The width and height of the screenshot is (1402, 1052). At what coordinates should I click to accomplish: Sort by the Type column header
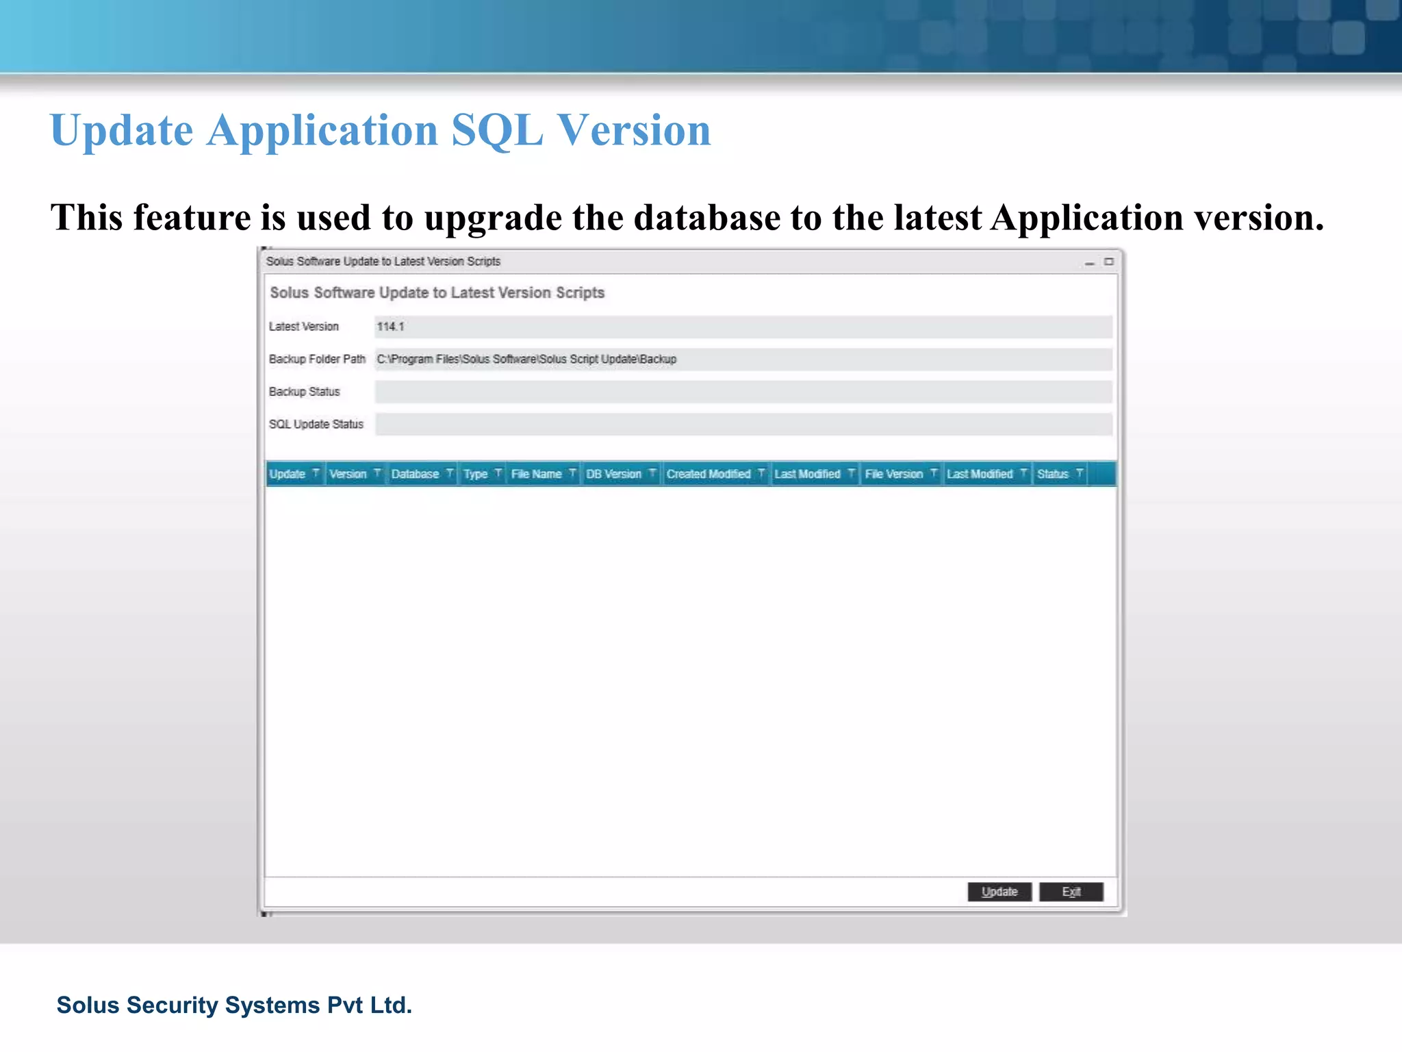pyautogui.click(x=476, y=474)
